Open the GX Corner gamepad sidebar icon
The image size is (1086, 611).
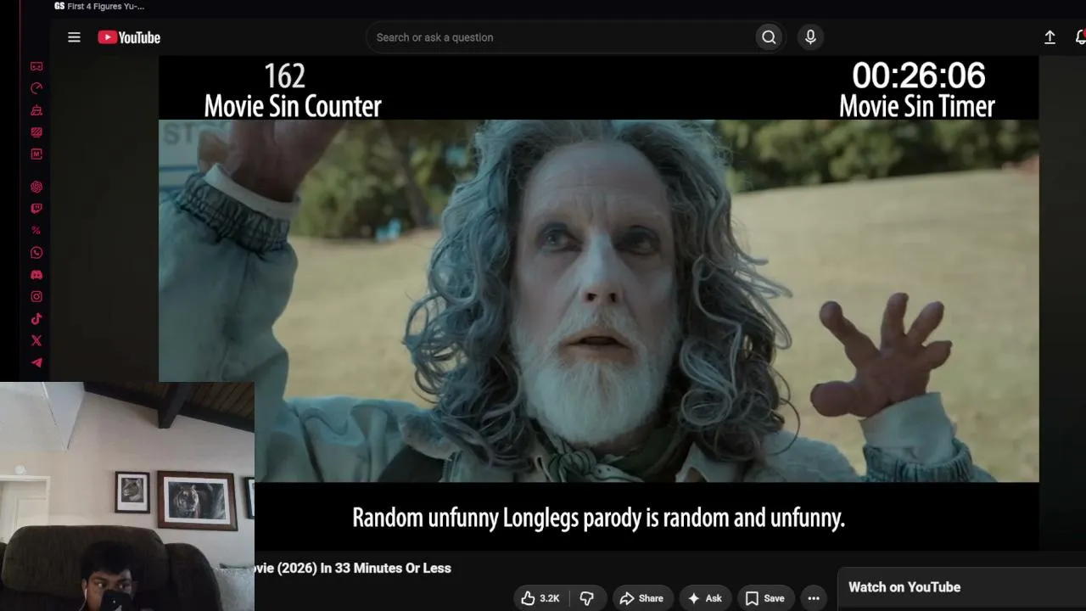tap(36, 66)
